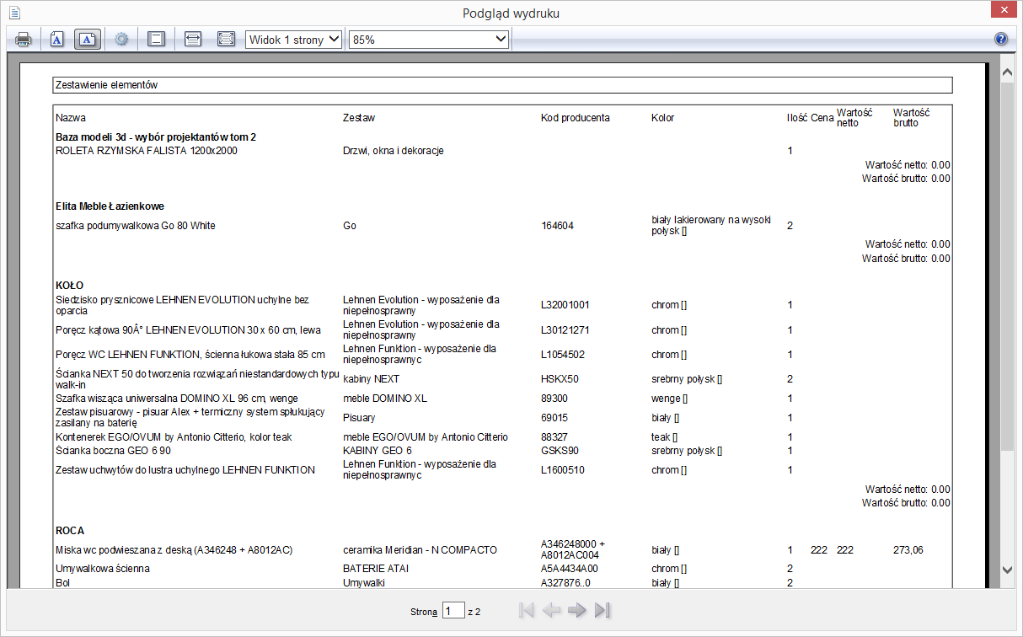The height and width of the screenshot is (637, 1023).
Task: Click producer code 'L32001001'
Action: click(565, 305)
